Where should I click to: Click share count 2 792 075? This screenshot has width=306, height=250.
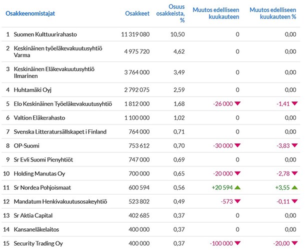[137, 90]
